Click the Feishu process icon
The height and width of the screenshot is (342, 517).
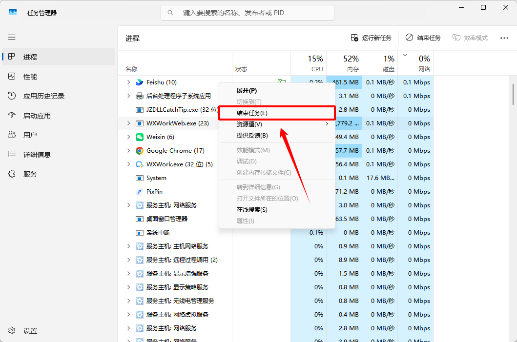[x=140, y=82]
